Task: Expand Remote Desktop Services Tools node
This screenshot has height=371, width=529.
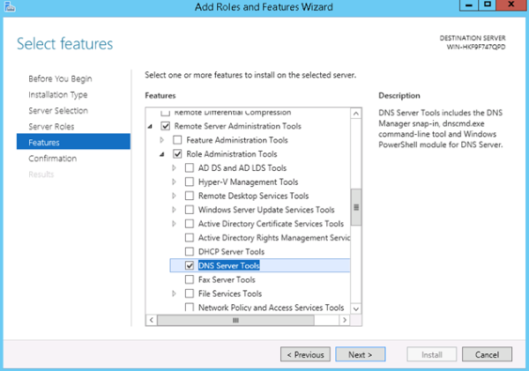Action: point(174,196)
